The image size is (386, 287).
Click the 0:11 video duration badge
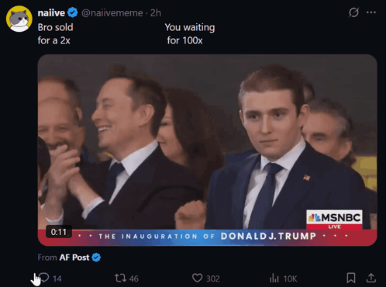tap(59, 232)
